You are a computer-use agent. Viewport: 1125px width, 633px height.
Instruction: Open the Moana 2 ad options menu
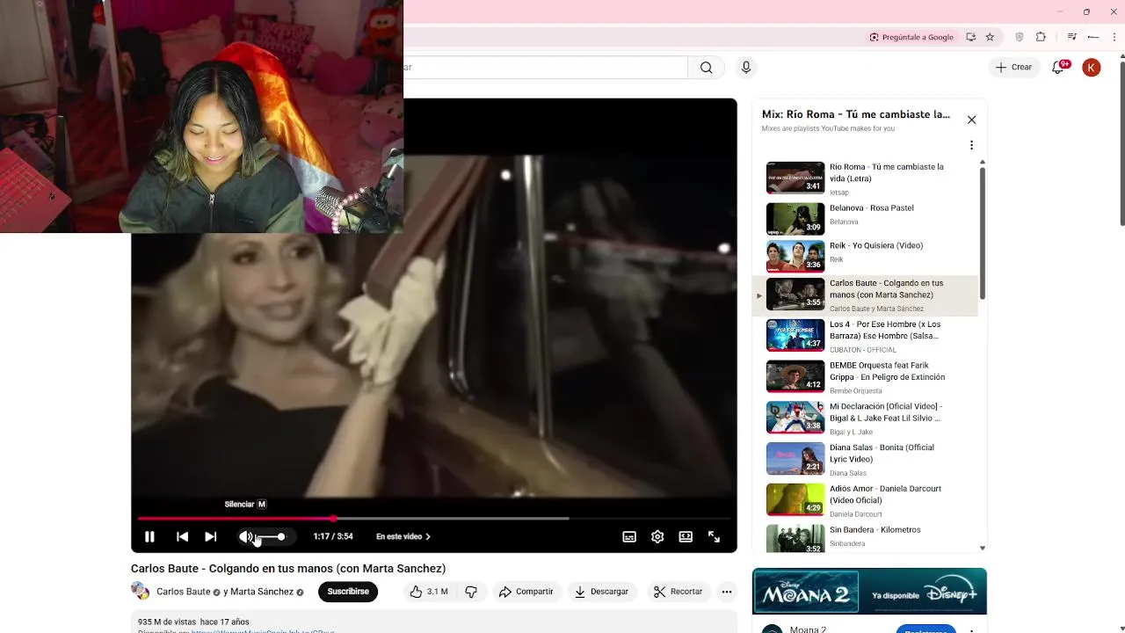(x=971, y=629)
